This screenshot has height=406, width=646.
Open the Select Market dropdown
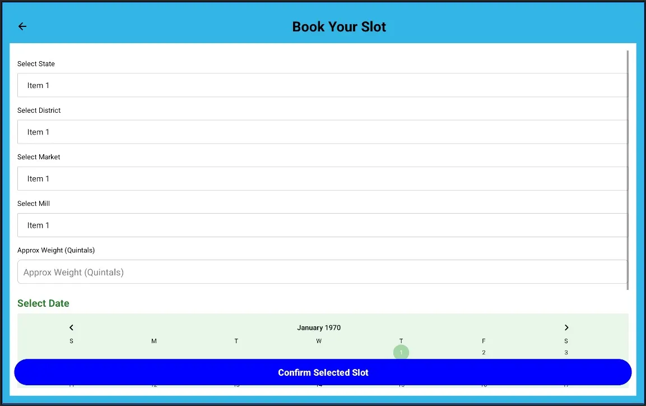pos(322,178)
